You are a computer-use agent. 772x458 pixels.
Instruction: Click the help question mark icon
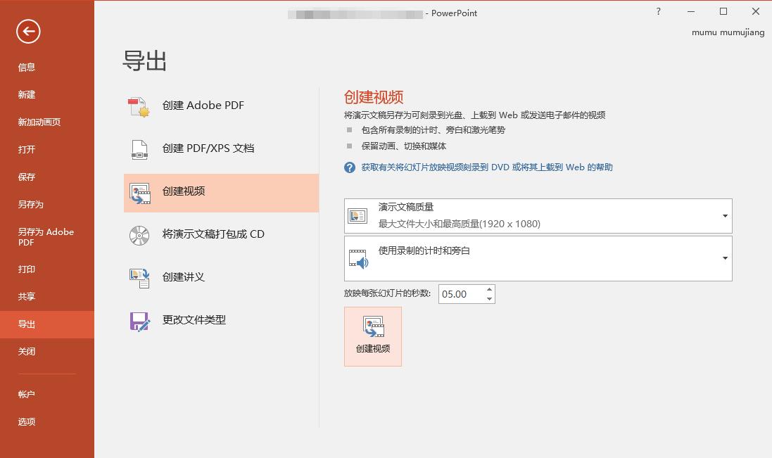(x=658, y=12)
